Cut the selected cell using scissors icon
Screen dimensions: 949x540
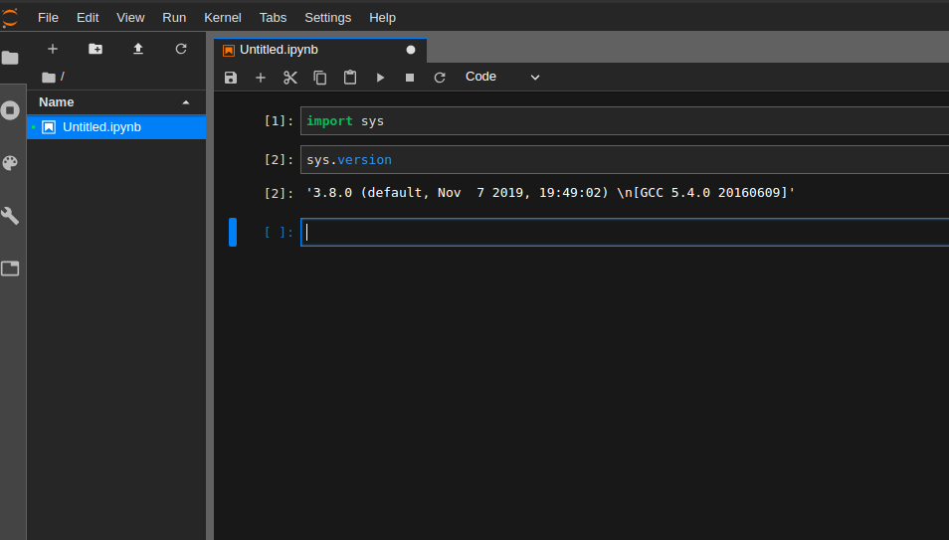point(290,78)
